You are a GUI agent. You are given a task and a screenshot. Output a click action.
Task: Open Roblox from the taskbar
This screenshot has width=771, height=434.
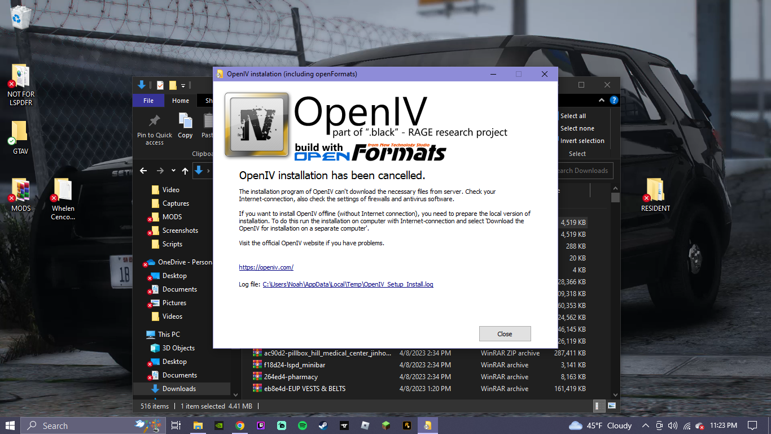pos(365,426)
